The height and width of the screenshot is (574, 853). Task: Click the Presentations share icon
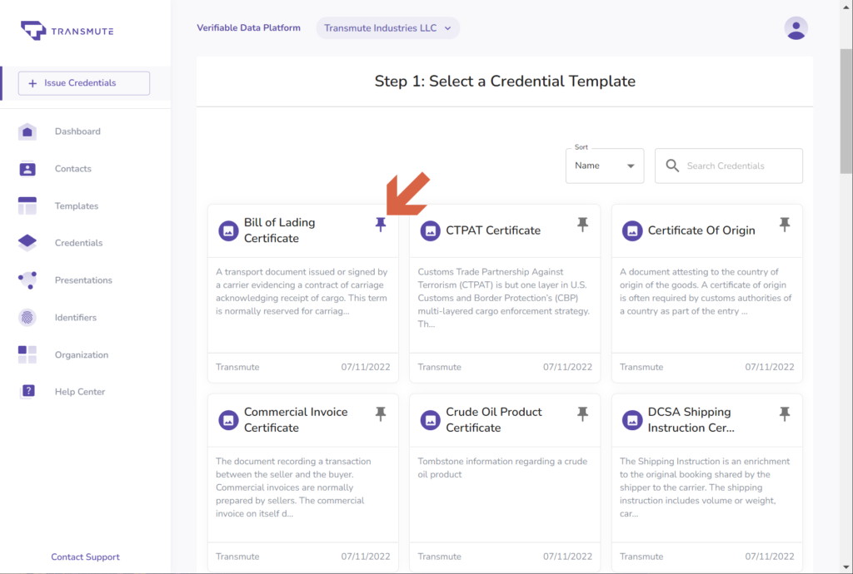click(27, 280)
